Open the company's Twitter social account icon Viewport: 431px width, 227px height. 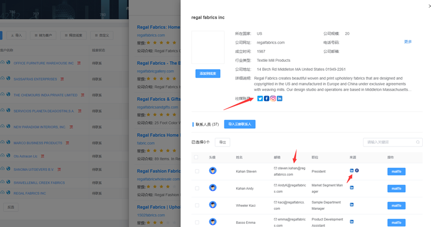point(260,98)
